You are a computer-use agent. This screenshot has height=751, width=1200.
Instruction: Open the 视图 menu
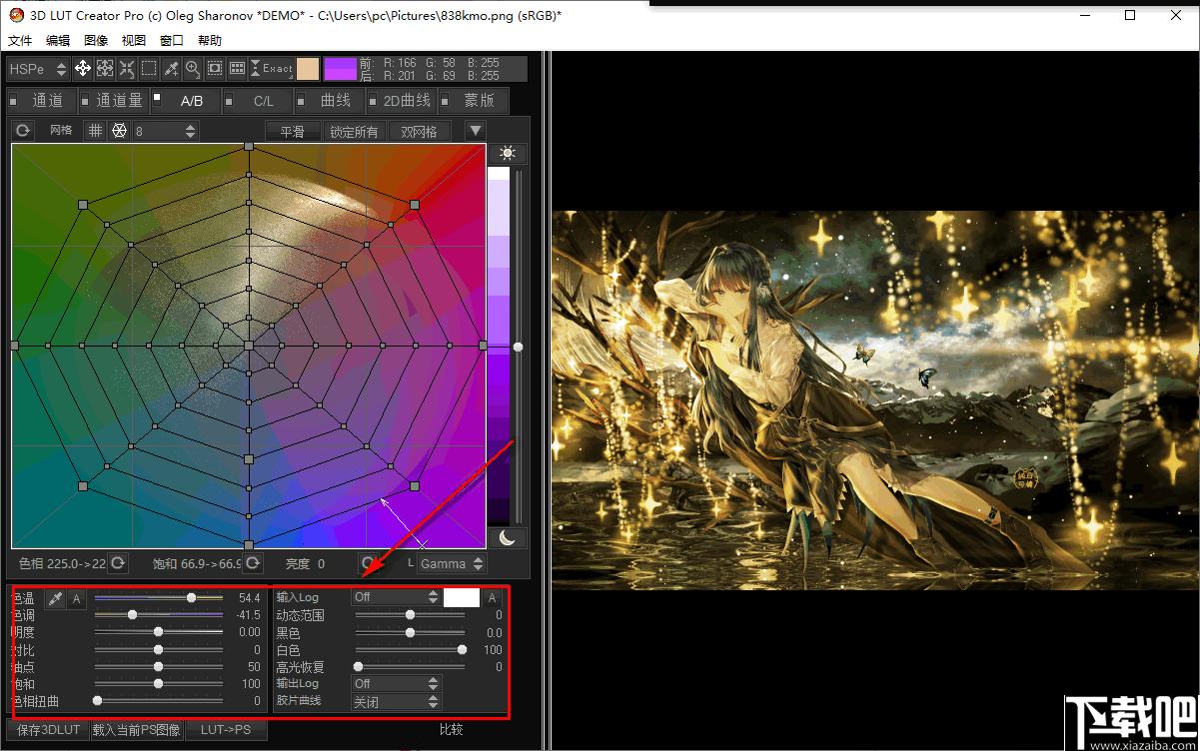coord(134,40)
